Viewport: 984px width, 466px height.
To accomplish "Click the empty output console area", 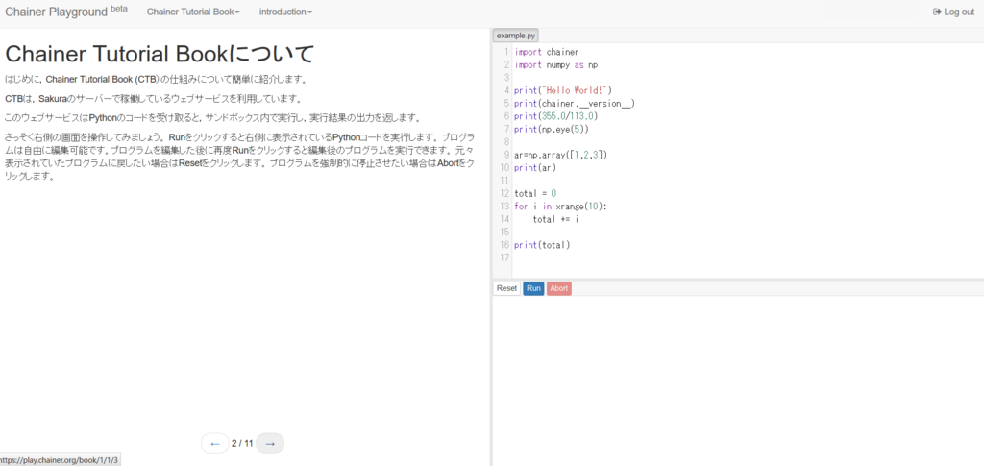I will [738, 380].
